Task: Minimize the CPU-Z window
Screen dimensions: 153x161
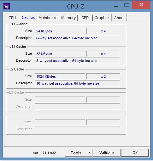Action: tap(116, 6)
